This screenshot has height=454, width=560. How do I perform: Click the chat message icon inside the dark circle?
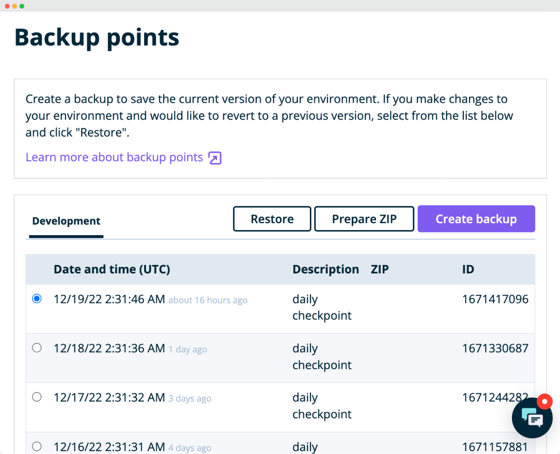tap(532, 418)
